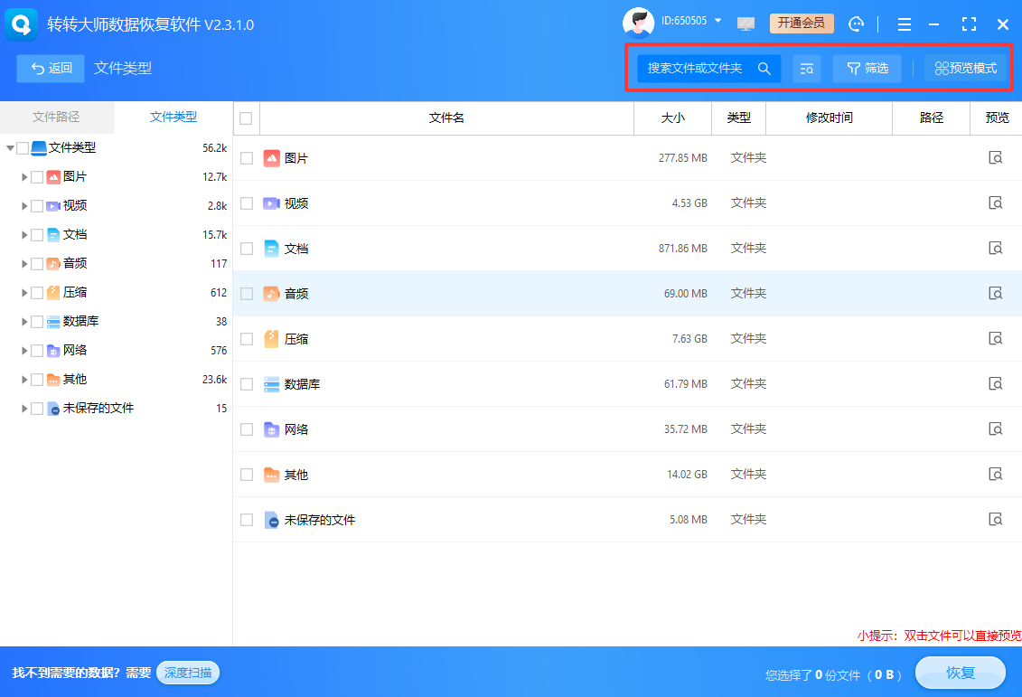Click the 文档 folder icon in file list

point(271,249)
